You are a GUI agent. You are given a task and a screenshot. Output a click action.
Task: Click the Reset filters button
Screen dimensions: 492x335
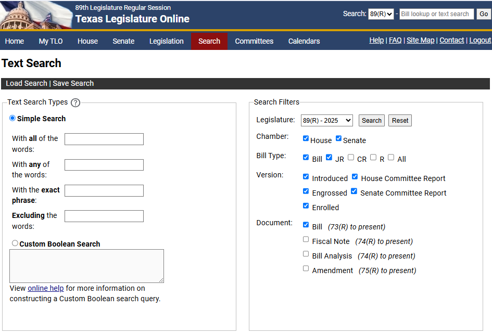(400, 121)
